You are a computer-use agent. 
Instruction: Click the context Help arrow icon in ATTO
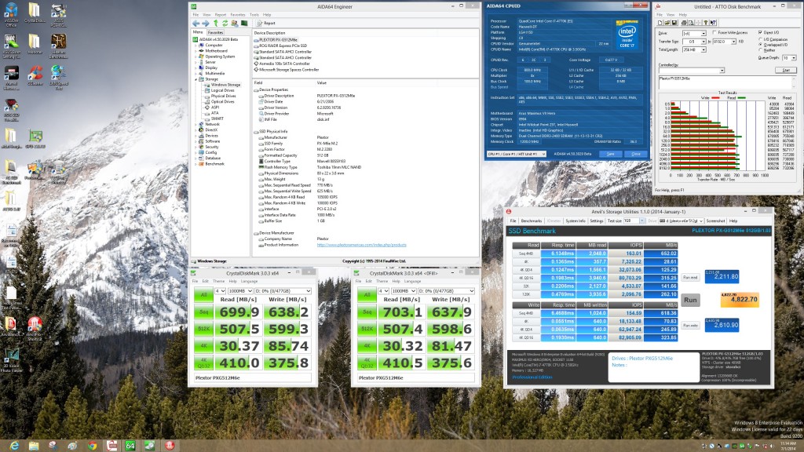[x=713, y=23]
